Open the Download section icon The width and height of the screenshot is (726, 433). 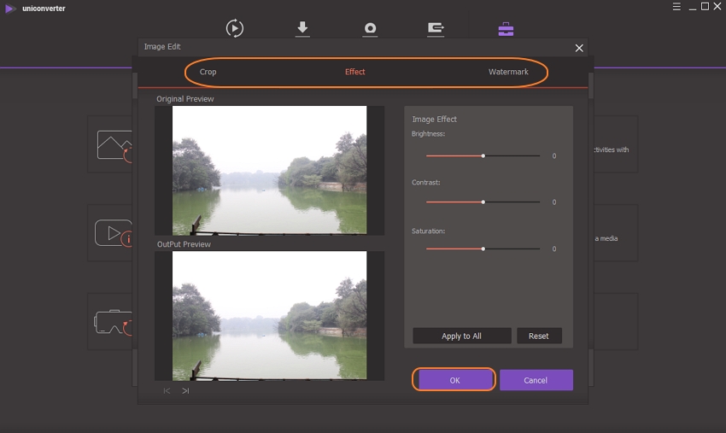point(302,28)
